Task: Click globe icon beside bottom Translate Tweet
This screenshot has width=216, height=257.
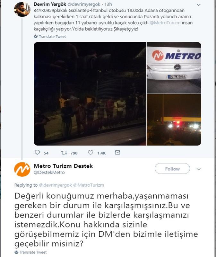Action: click(x=16, y=252)
